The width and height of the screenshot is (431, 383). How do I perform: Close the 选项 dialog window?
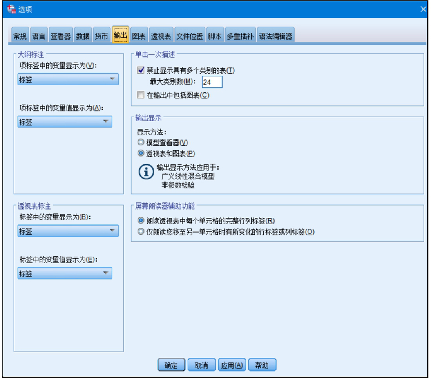pyautogui.click(x=423, y=9)
